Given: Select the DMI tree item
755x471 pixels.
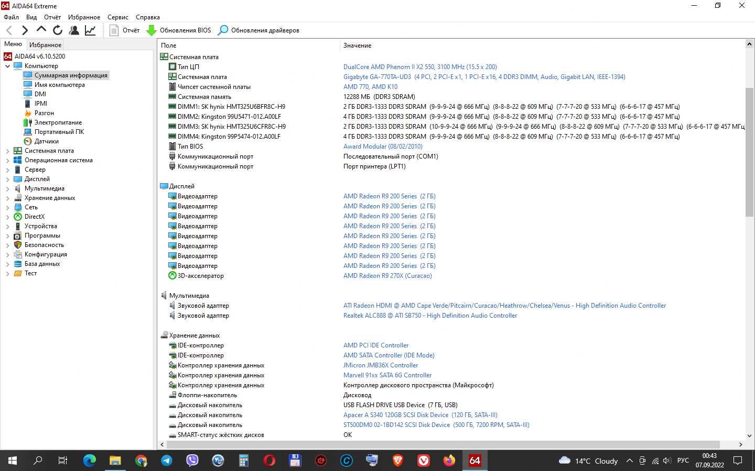Looking at the screenshot, I should click(x=40, y=94).
